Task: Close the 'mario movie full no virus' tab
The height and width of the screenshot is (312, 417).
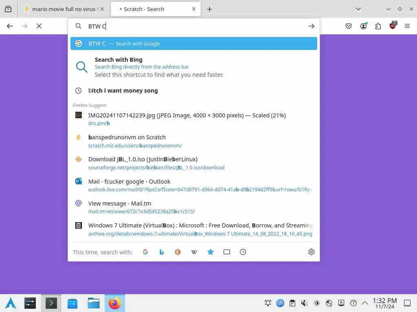Action: tap(102, 9)
